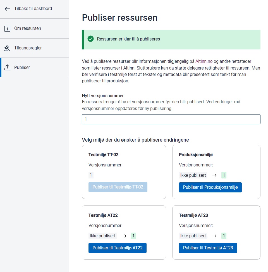Return via Tilbake til dashbord

33,9
